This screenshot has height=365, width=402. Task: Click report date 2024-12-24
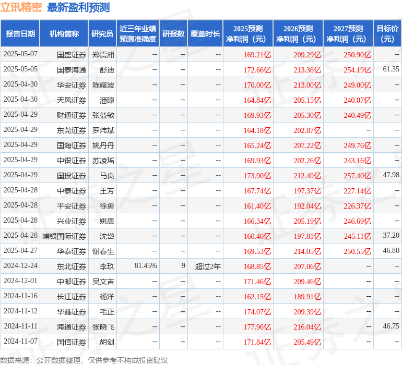point(20,265)
